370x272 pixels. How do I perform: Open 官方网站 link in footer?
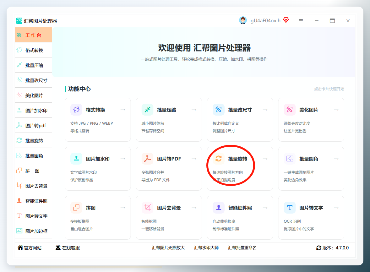(x=30, y=248)
